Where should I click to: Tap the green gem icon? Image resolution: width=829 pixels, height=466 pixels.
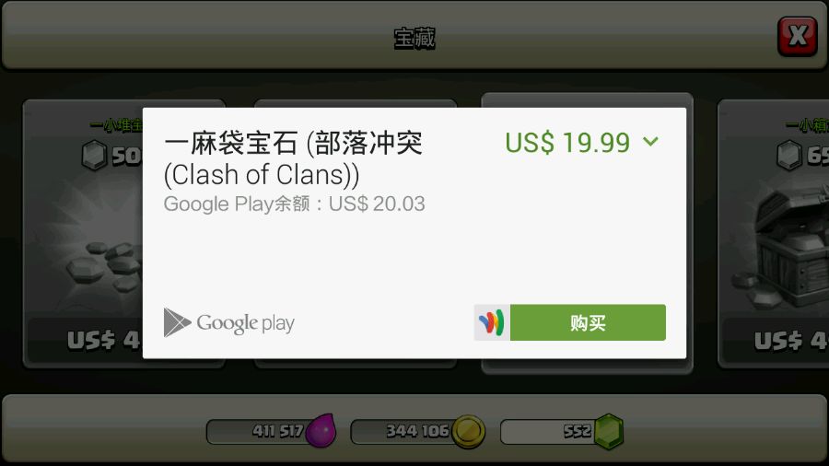pyautogui.click(x=609, y=432)
